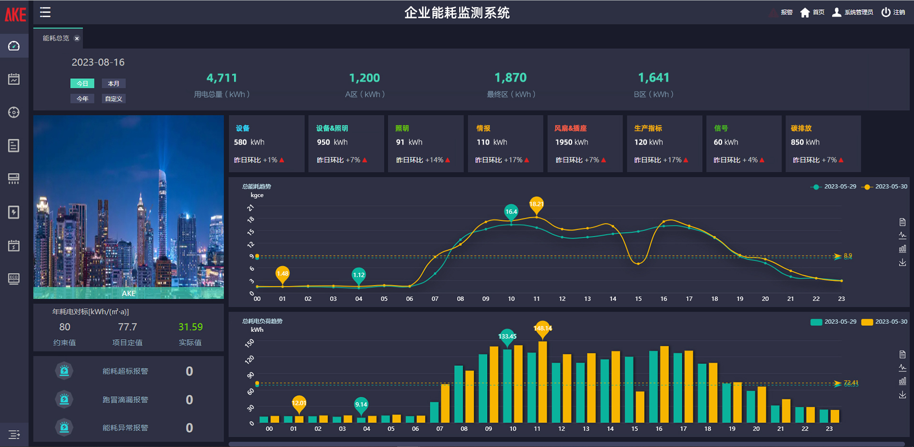Image resolution: width=914 pixels, height=447 pixels.
Task: Open the air conditioner icon in sidebar
Action: [x=14, y=179]
